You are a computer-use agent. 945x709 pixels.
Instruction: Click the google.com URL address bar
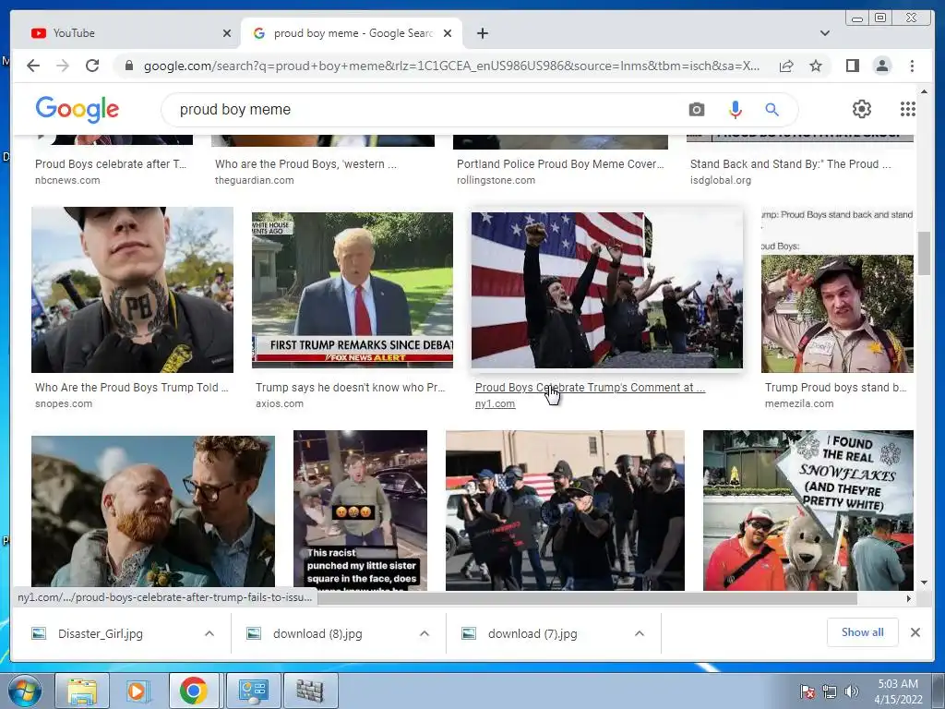[452, 66]
